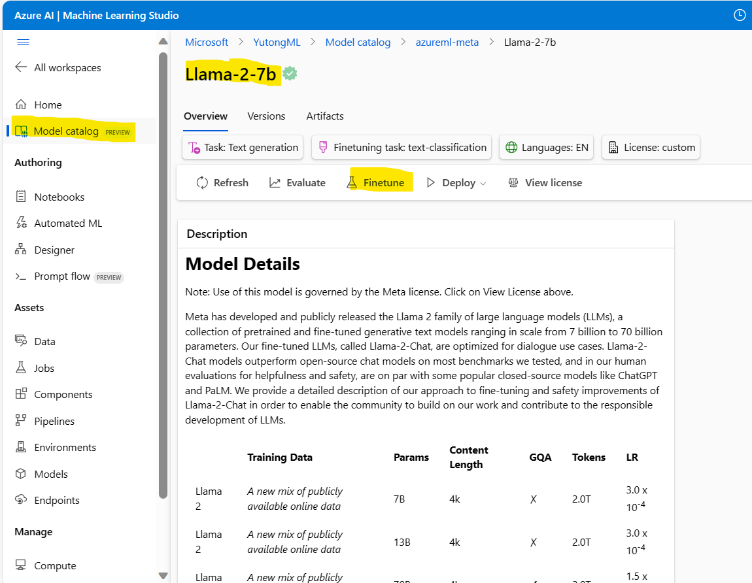The image size is (752, 583).
Task: Click the document icon in License tag
Action: 613,147
